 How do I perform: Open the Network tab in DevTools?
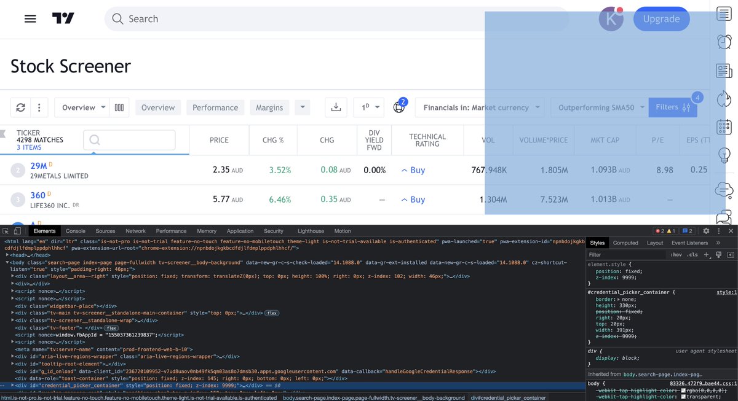tap(135, 231)
